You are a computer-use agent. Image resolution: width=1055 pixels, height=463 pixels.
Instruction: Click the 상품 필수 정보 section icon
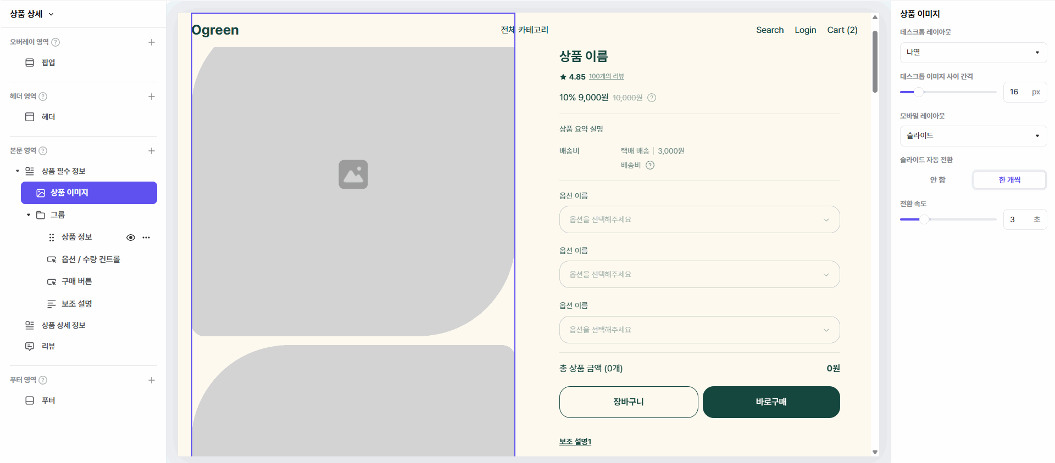(x=30, y=171)
